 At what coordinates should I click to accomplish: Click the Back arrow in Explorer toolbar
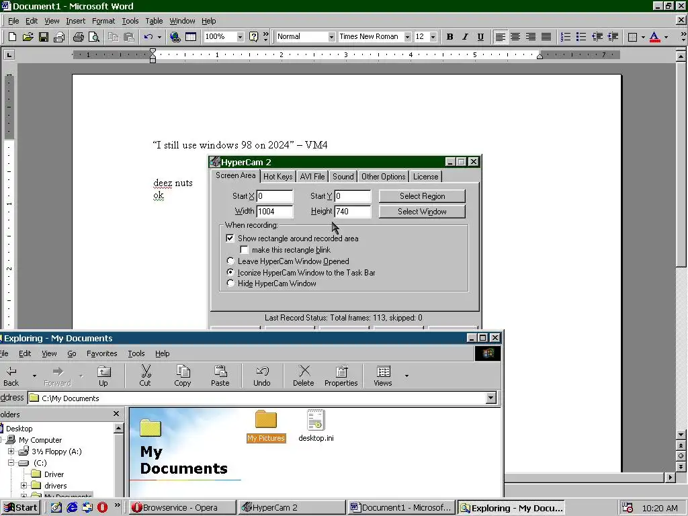coord(11,376)
